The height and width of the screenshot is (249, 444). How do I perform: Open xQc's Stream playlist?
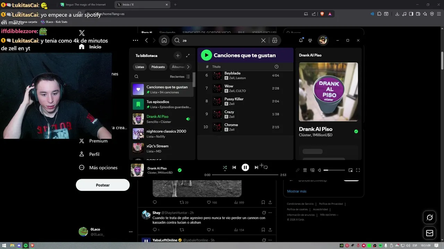162,148
